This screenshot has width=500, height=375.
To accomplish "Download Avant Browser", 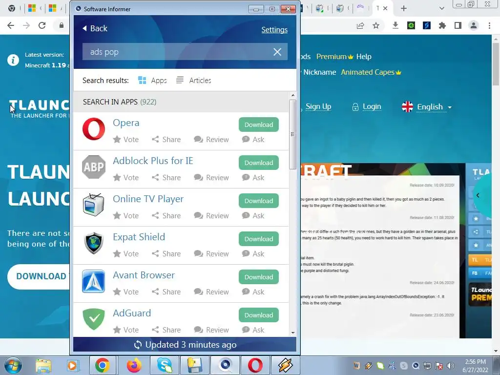I will pyautogui.click(x=259, y=277).
